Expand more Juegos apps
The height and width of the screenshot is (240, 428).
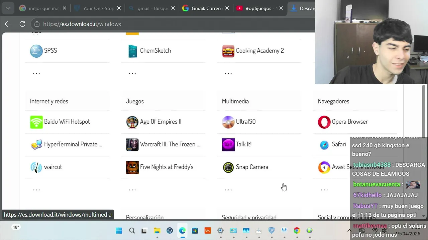tap(132, 190)
